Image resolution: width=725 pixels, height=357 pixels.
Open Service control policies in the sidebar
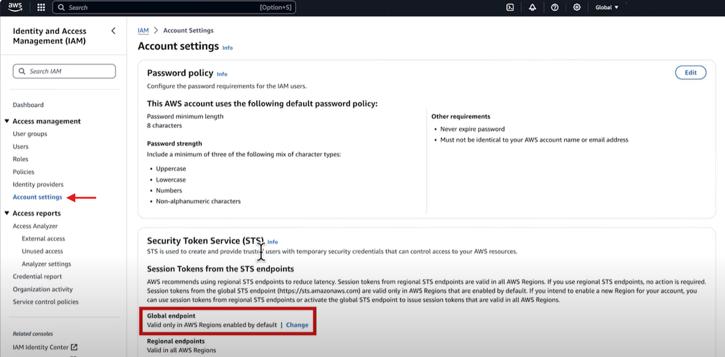[x=46, y=302]
